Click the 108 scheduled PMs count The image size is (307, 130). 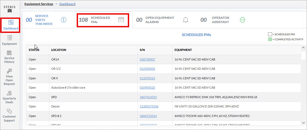coord(83,20)
